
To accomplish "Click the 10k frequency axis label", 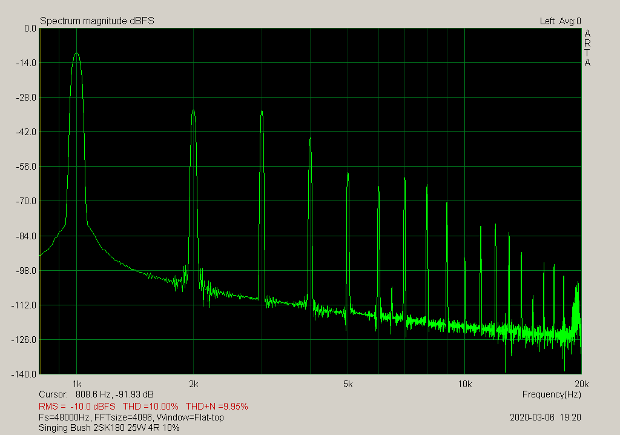I will coord(464,384).
